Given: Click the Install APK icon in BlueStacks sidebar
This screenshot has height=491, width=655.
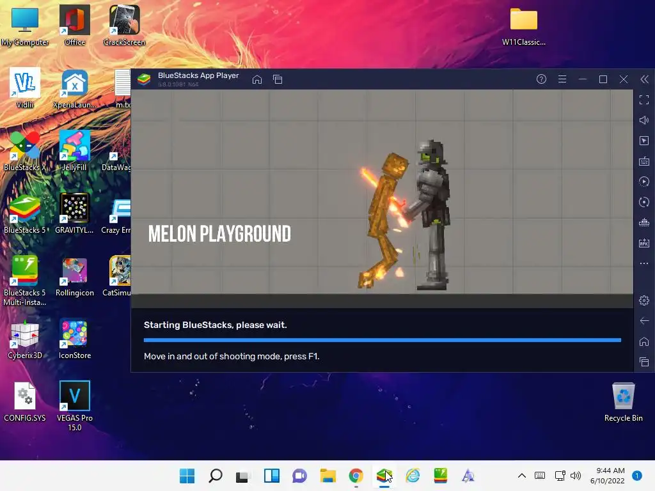Looking at the screenshot, I should coord(644,243).
